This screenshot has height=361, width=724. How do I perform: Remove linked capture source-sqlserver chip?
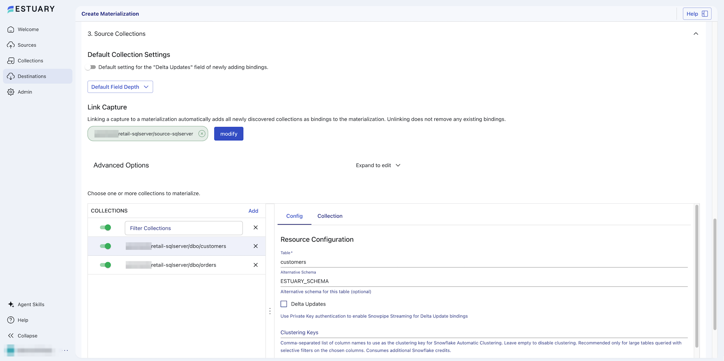click(x=202, y=133)
